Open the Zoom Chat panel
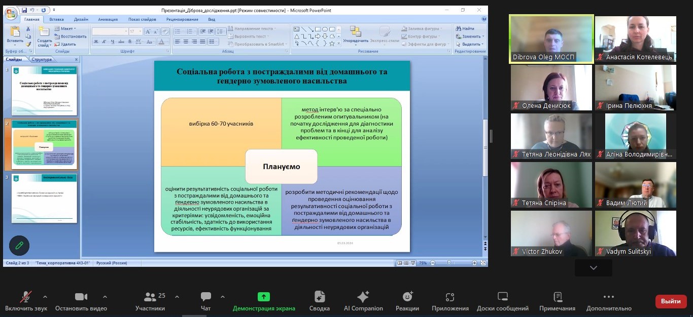The height and width of the screenshot is (317, 693). 205,297
